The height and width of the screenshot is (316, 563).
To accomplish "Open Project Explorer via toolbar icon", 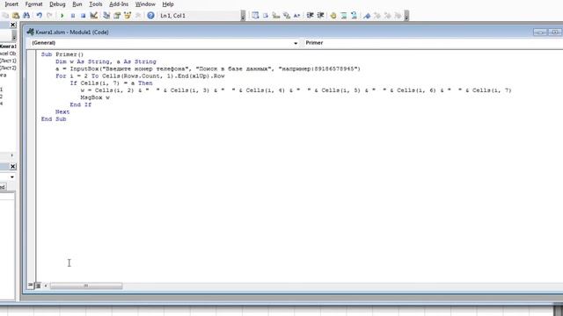I will tap(106, 16).
